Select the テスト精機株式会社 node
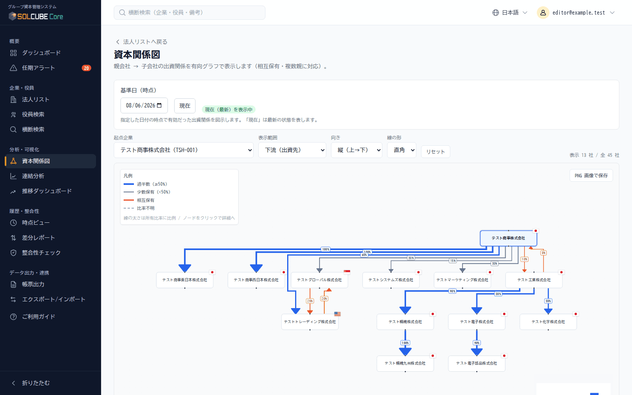Image resolution: width=632 pixels, height=395 pixels. pyautogui.click(x=405, y=322)
